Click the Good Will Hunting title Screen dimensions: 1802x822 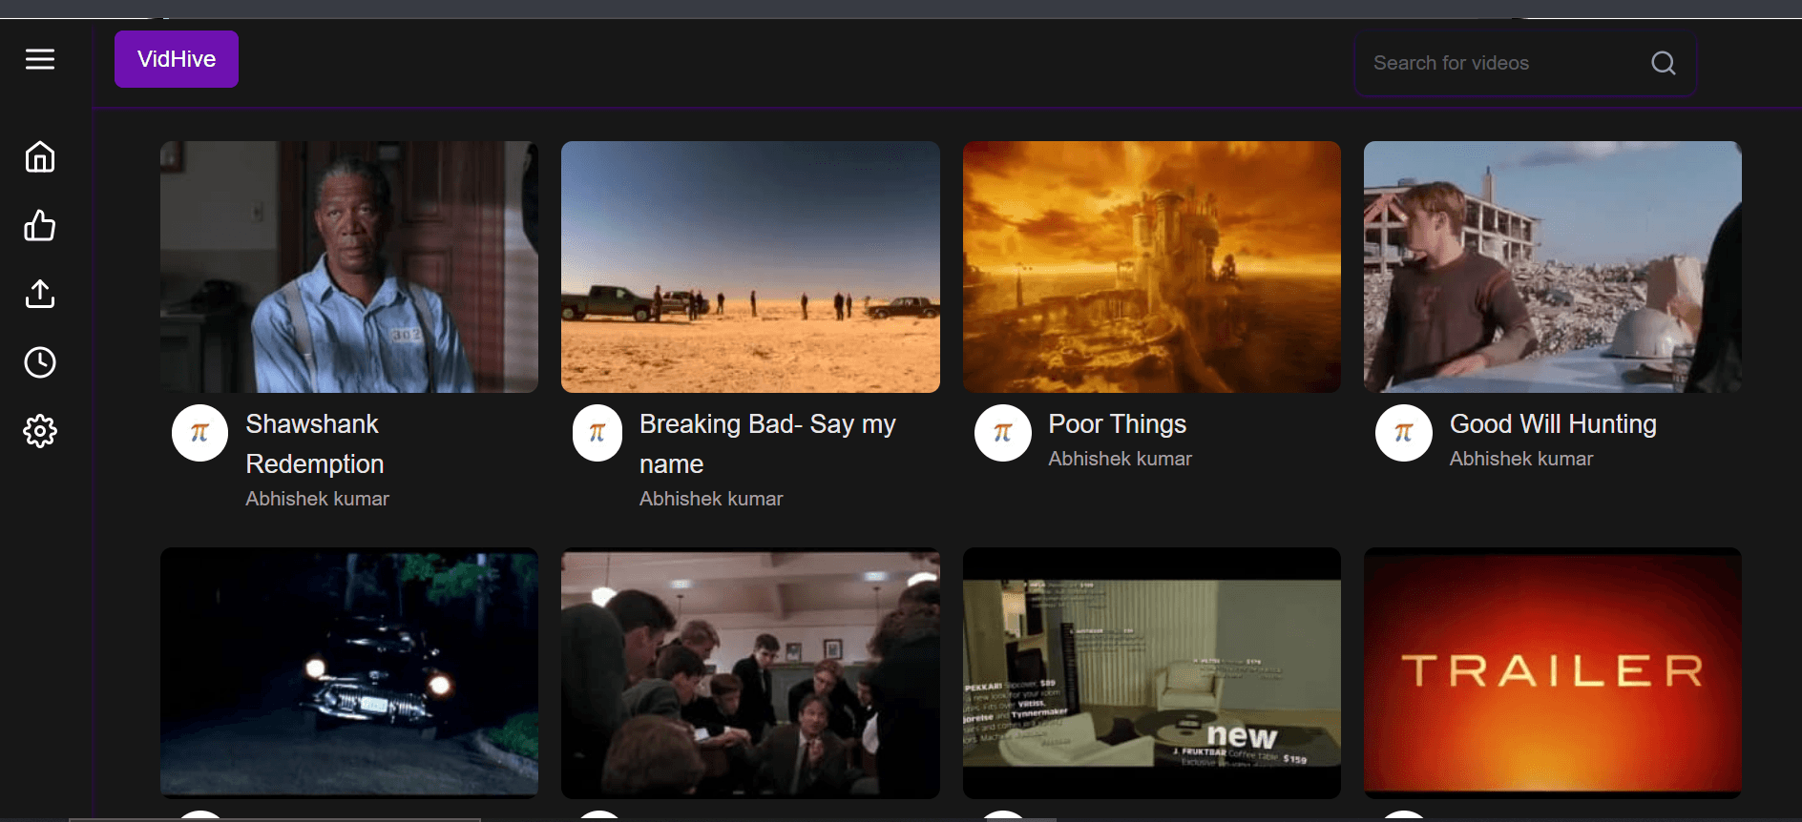pos(1552,424)
